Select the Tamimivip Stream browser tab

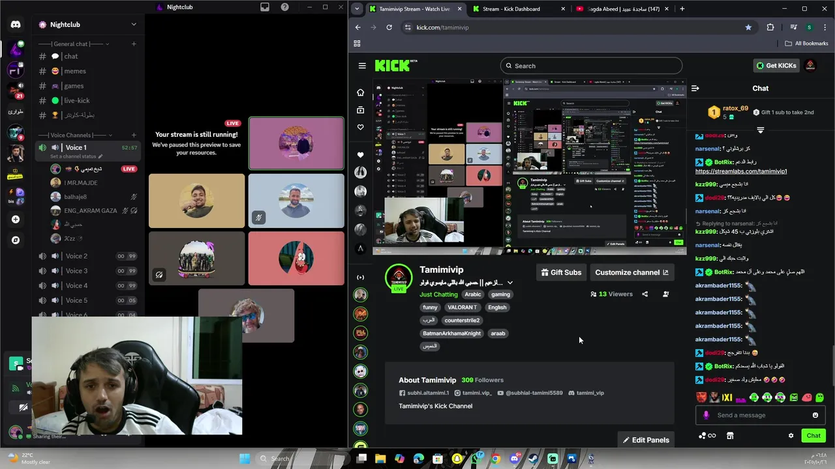click(x=416, y=9)
